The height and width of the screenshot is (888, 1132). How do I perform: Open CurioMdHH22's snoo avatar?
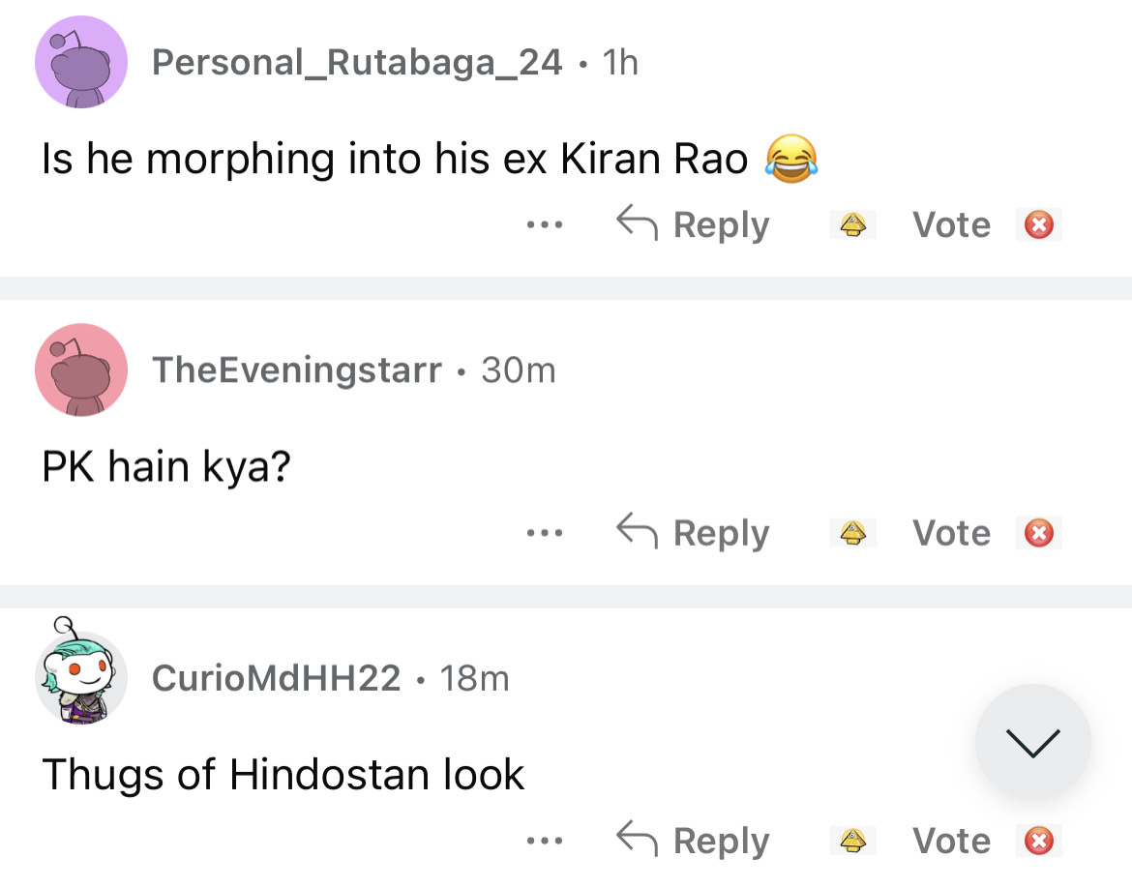[x=81, y=677]
